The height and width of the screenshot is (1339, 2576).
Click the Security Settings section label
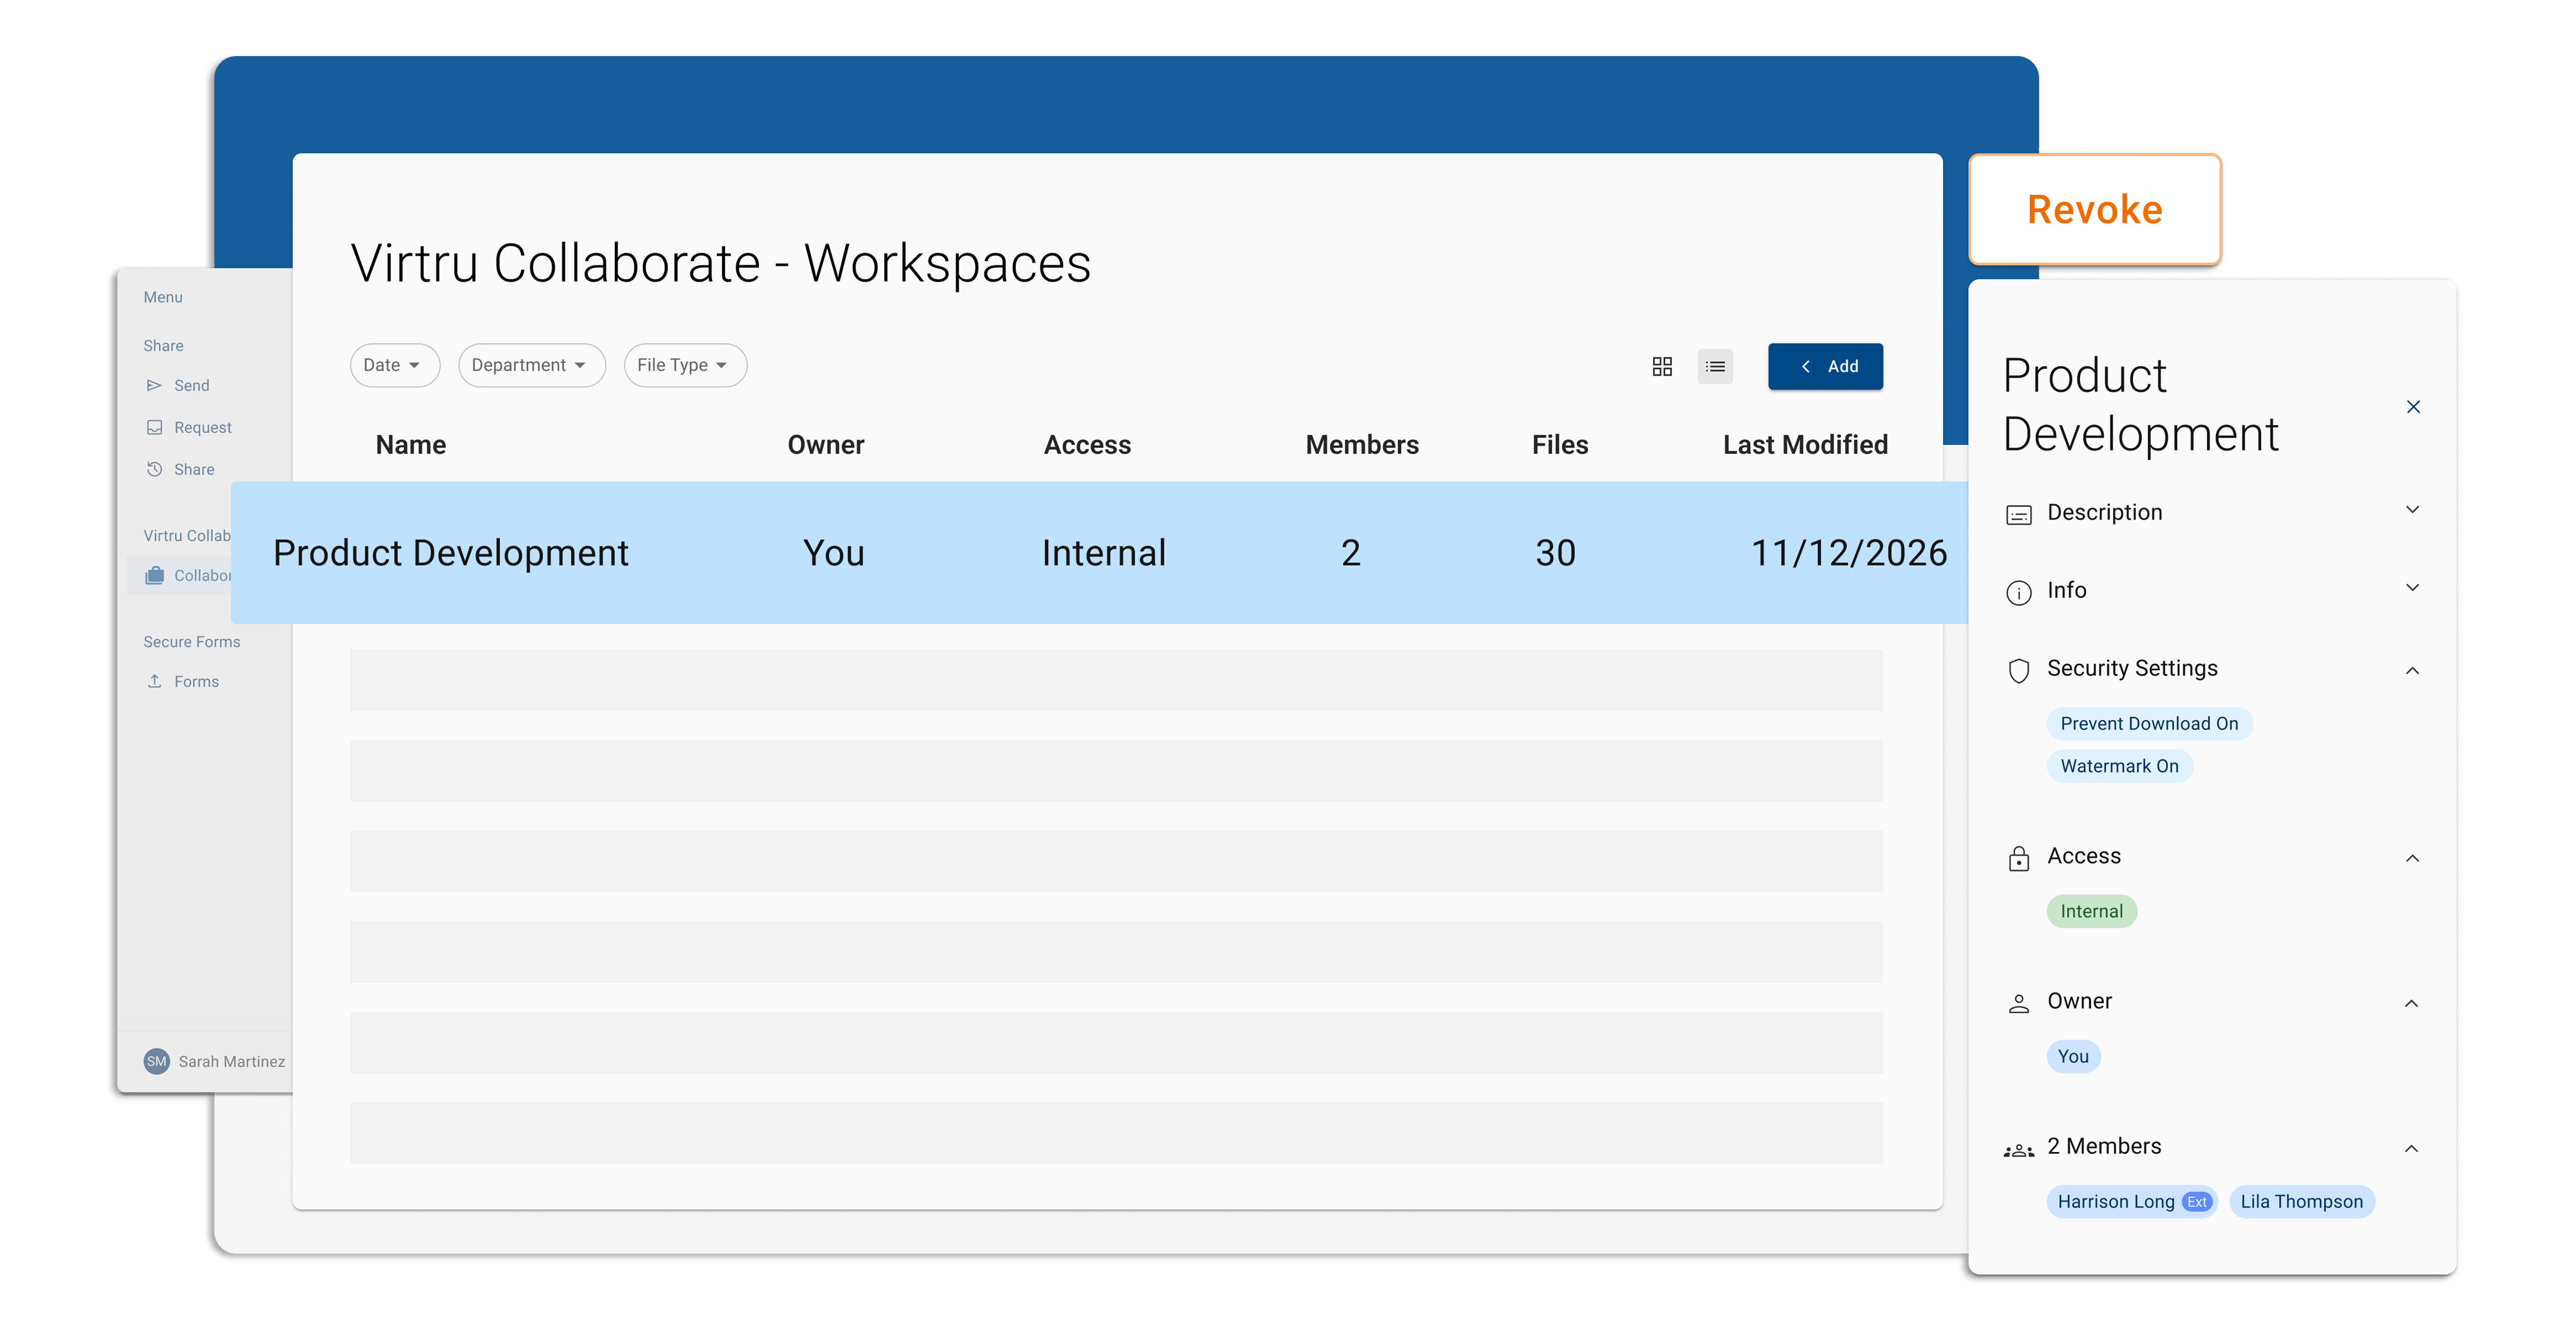point(2132,668)
